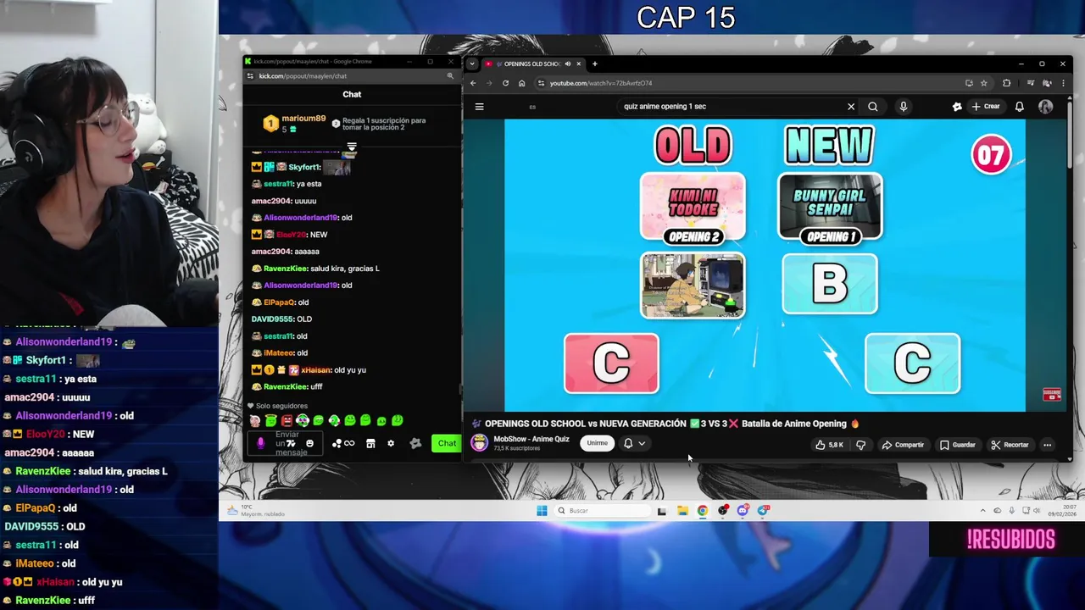Click the YouTube address bar URL
The height and width of the screenshot is (610, 1085).
click(x=601, y=83)
